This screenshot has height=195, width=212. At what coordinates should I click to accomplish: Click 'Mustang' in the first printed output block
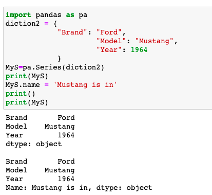60,127
